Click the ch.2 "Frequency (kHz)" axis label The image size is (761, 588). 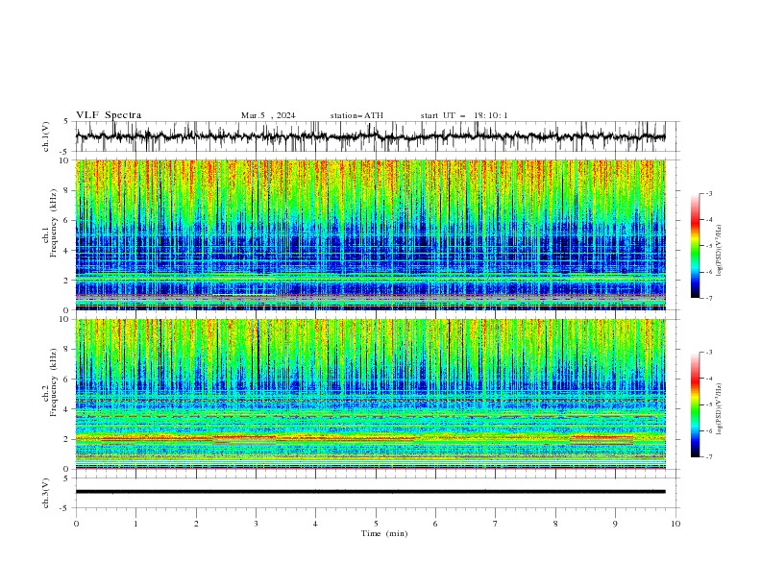(54, 381)
